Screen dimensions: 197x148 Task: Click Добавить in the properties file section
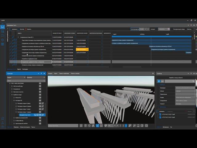click(161, 112)
